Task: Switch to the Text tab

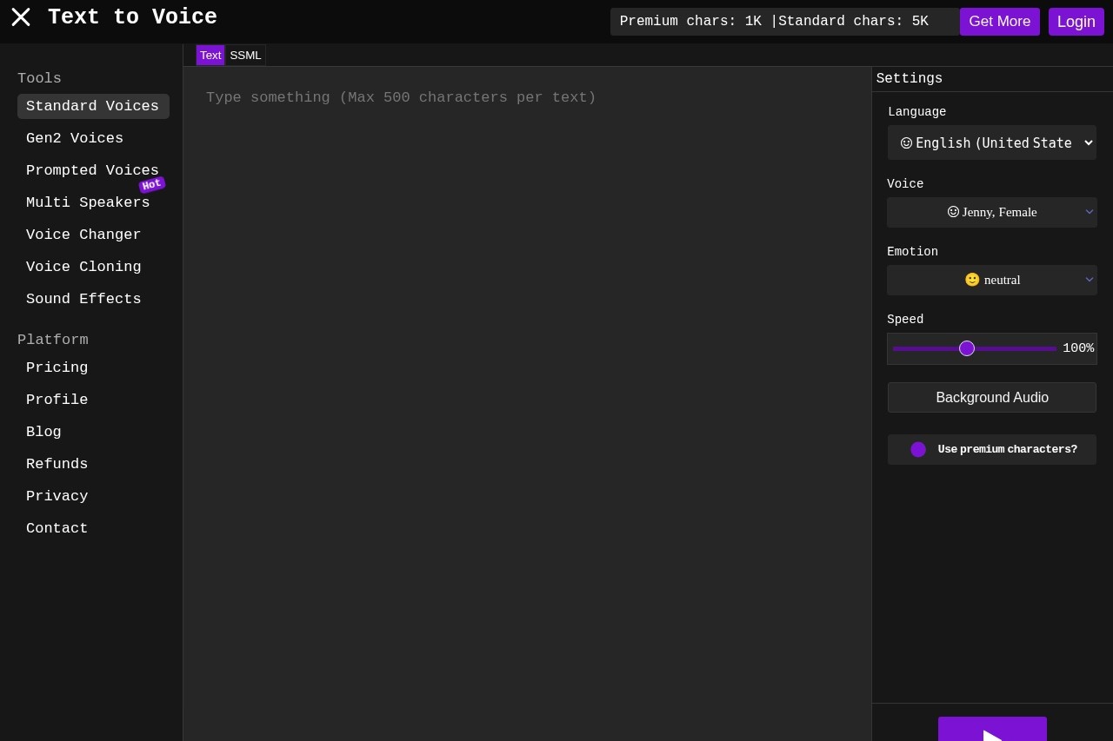Action: [210, 56]
